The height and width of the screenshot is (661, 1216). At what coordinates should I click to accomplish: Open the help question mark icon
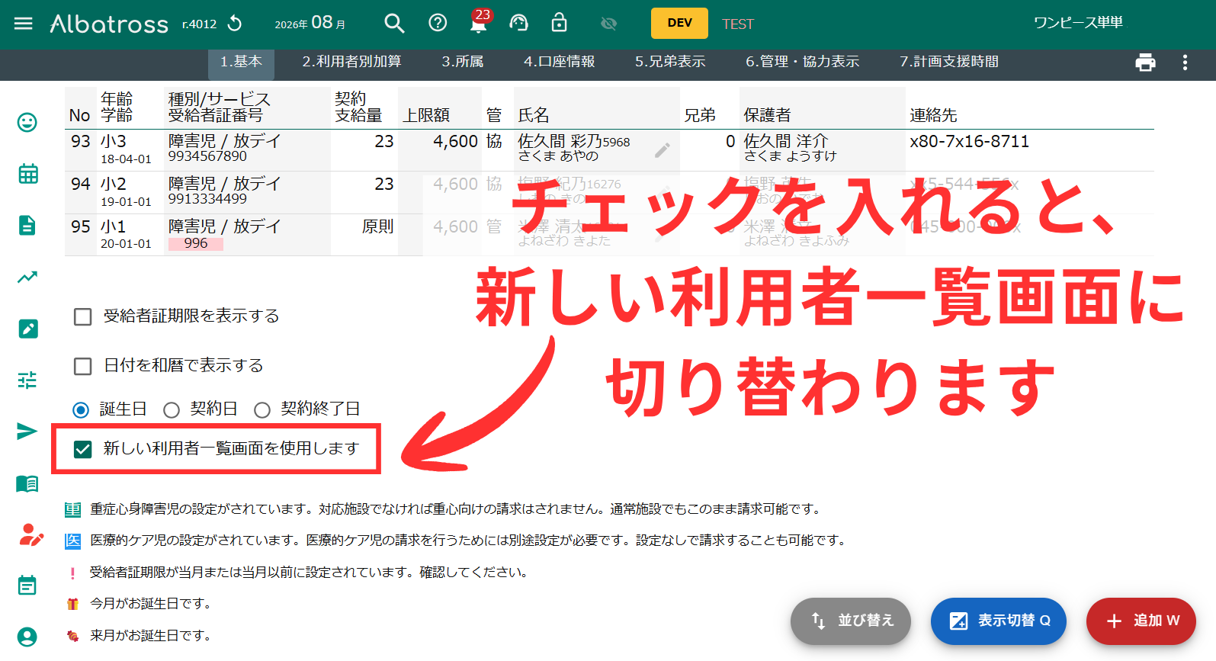[x=438, y=23]
